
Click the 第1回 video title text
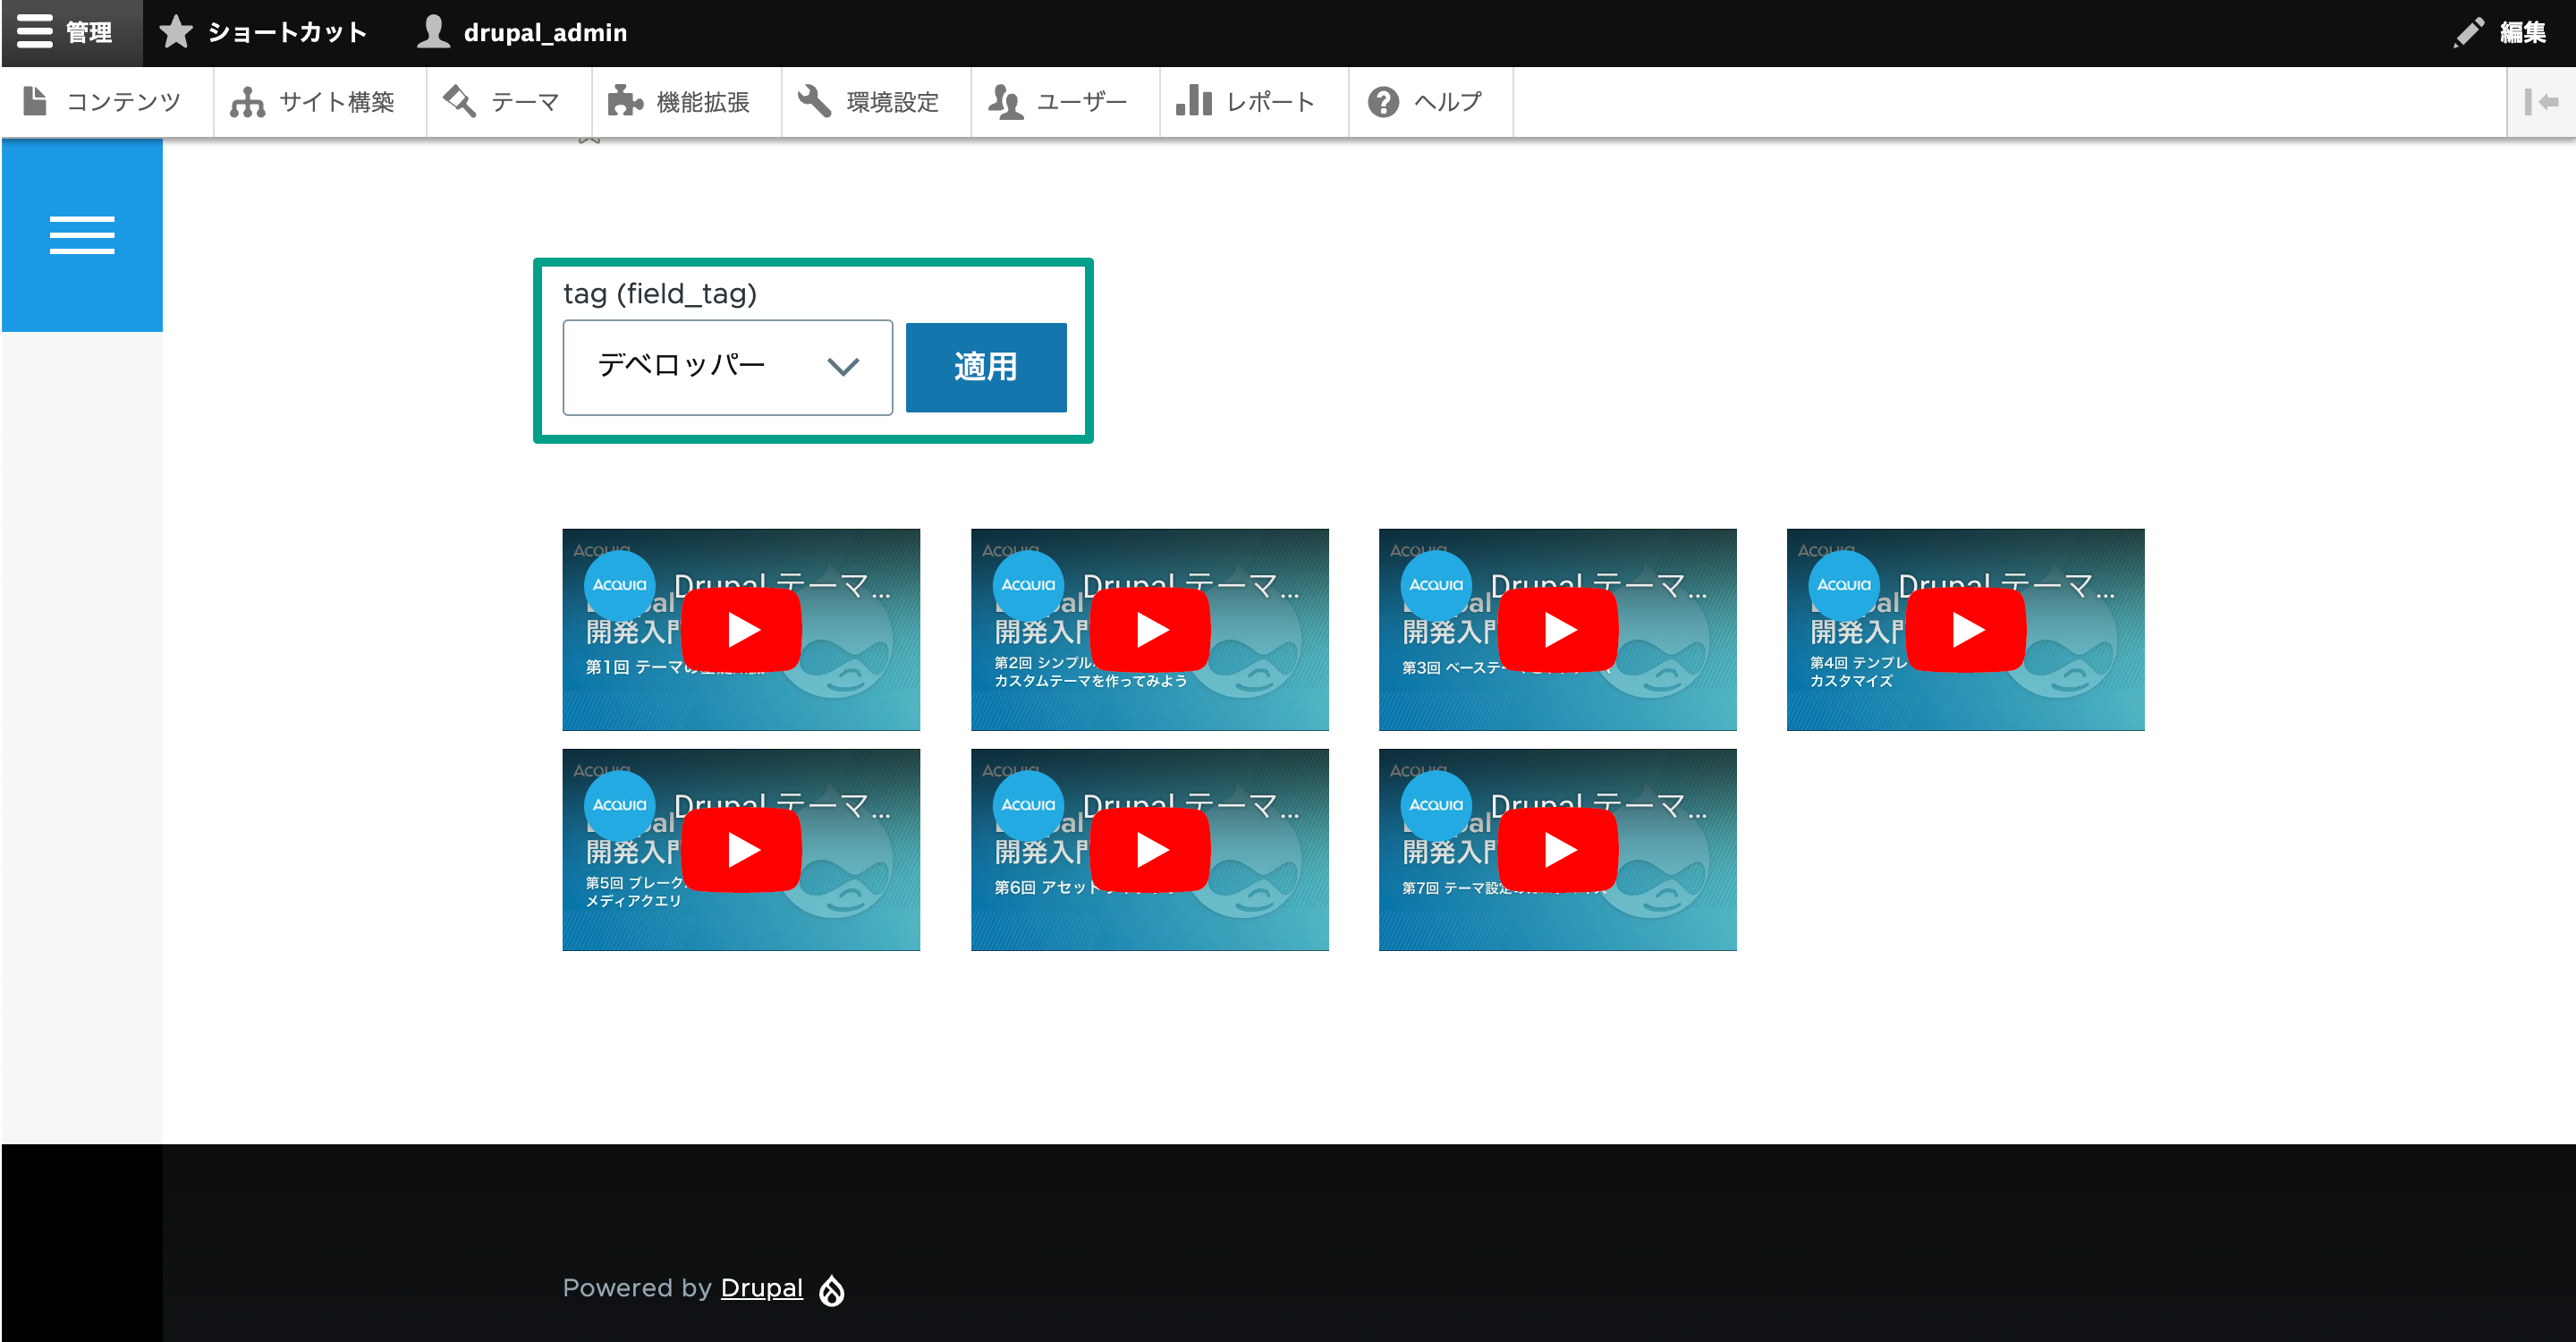coord(783,584)
